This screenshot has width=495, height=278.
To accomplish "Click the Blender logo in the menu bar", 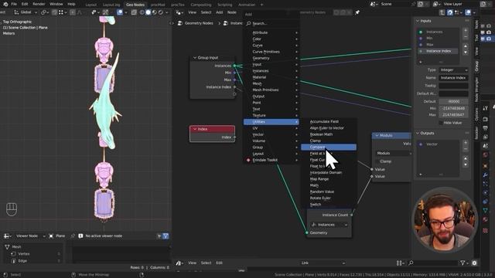I will click(5, 4).
